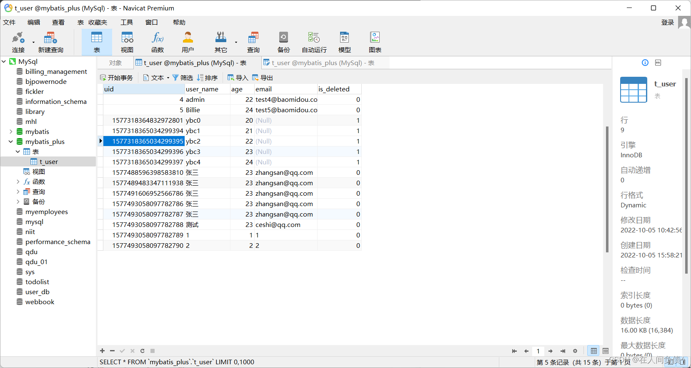
Task: Select the ybc3 user_name cell
Action: (x=208, y=151)
